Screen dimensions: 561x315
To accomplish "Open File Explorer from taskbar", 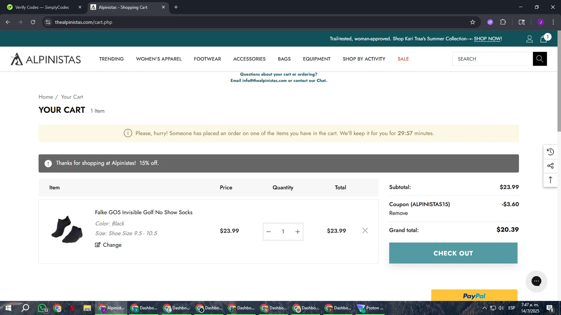I will click(x=87, y=308).
